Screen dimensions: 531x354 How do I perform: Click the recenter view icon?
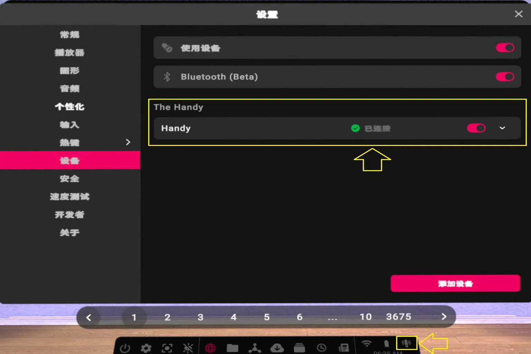point(167,348)
